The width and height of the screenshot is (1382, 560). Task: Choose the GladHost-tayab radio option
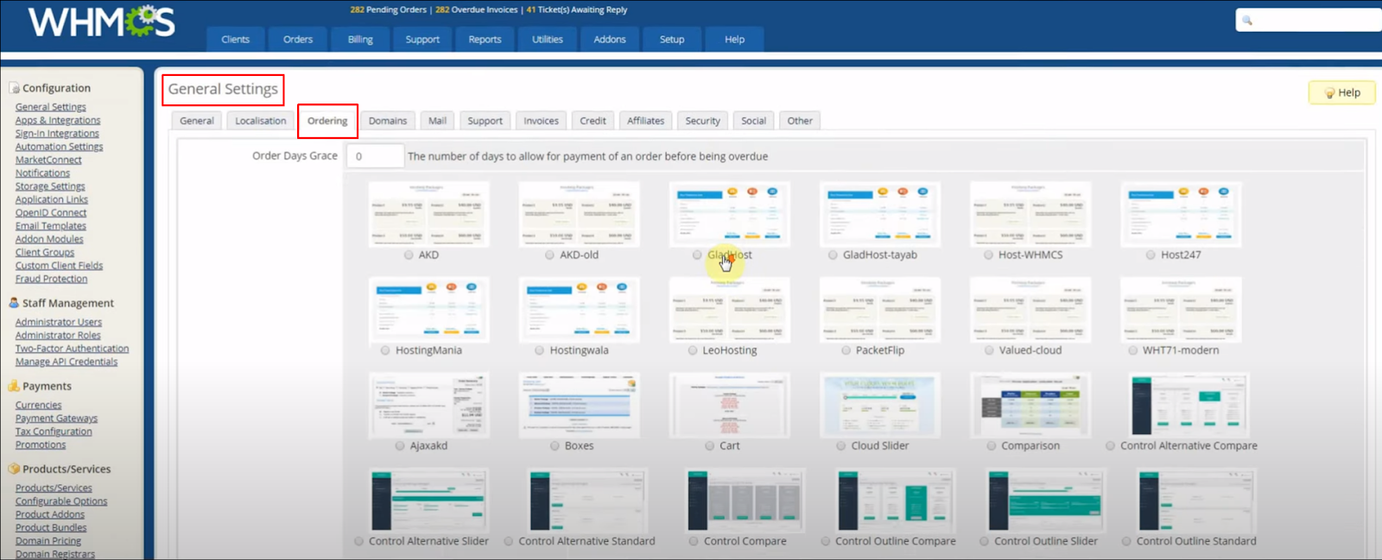(833, 255)
